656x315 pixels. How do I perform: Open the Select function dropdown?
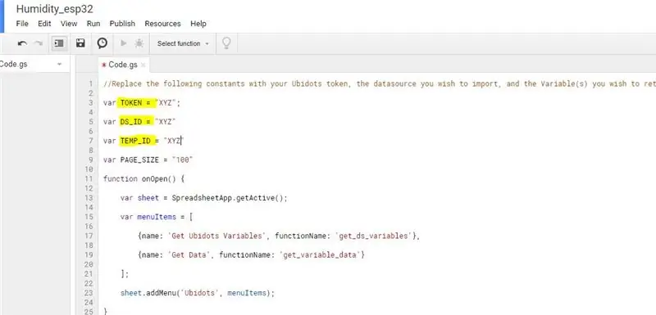coord(183,43)
